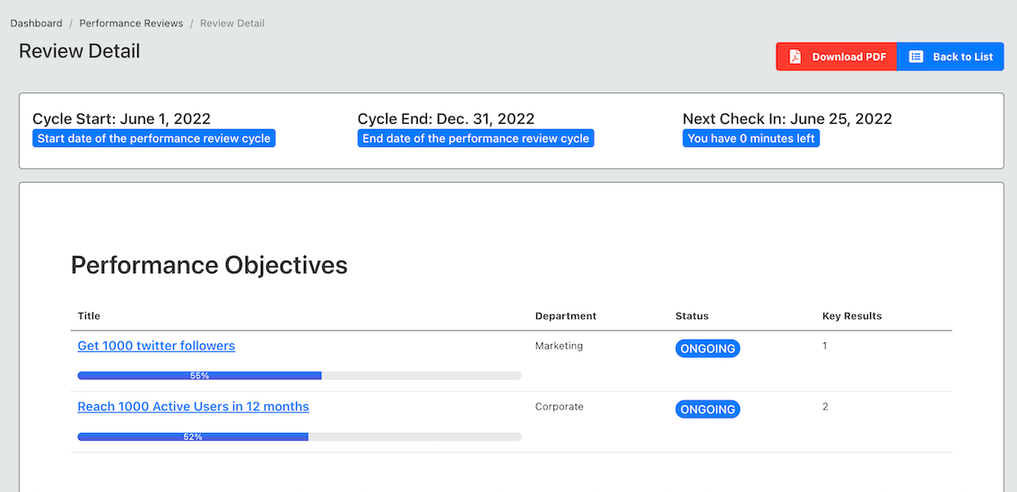Click the Review Detail breadcrumb
1017x492 pixels.
tap(232, 23)
